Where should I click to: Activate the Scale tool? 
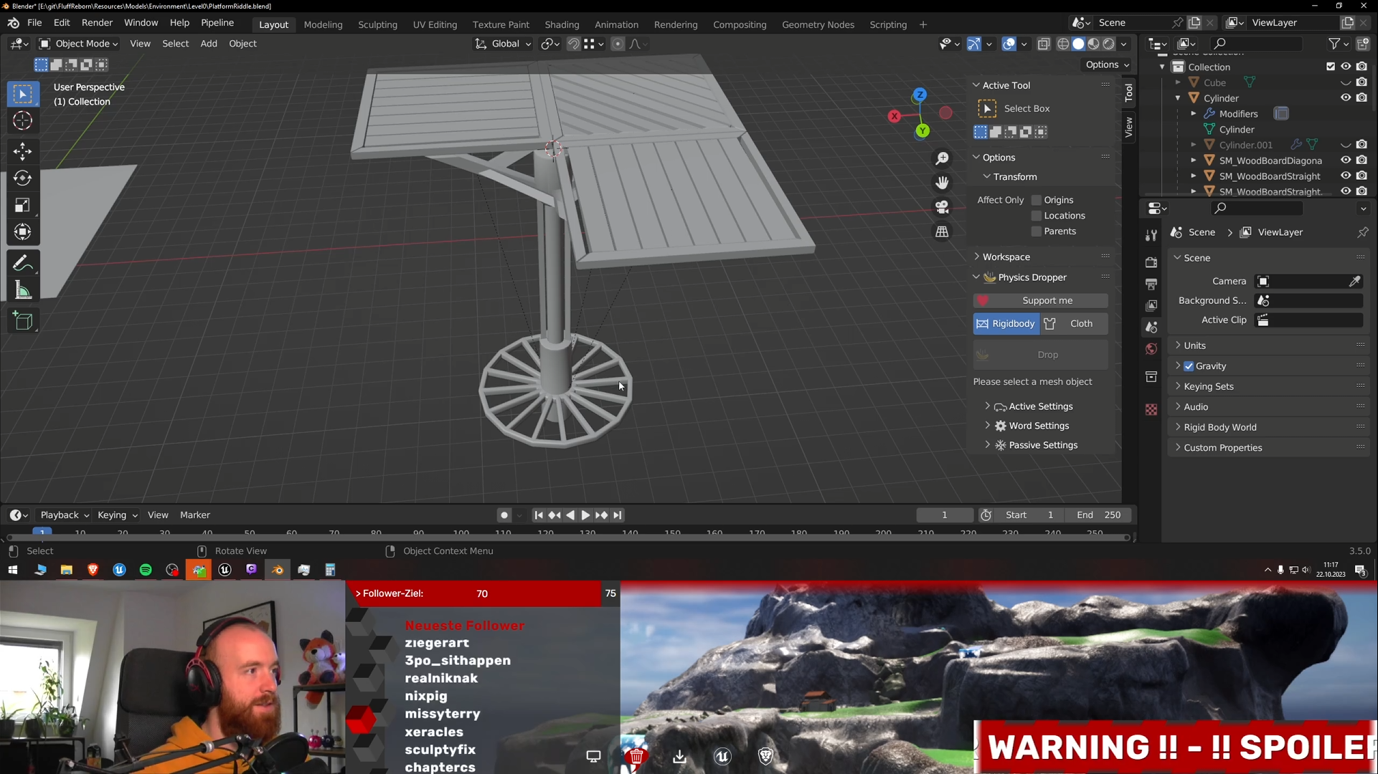pos(22,206)
